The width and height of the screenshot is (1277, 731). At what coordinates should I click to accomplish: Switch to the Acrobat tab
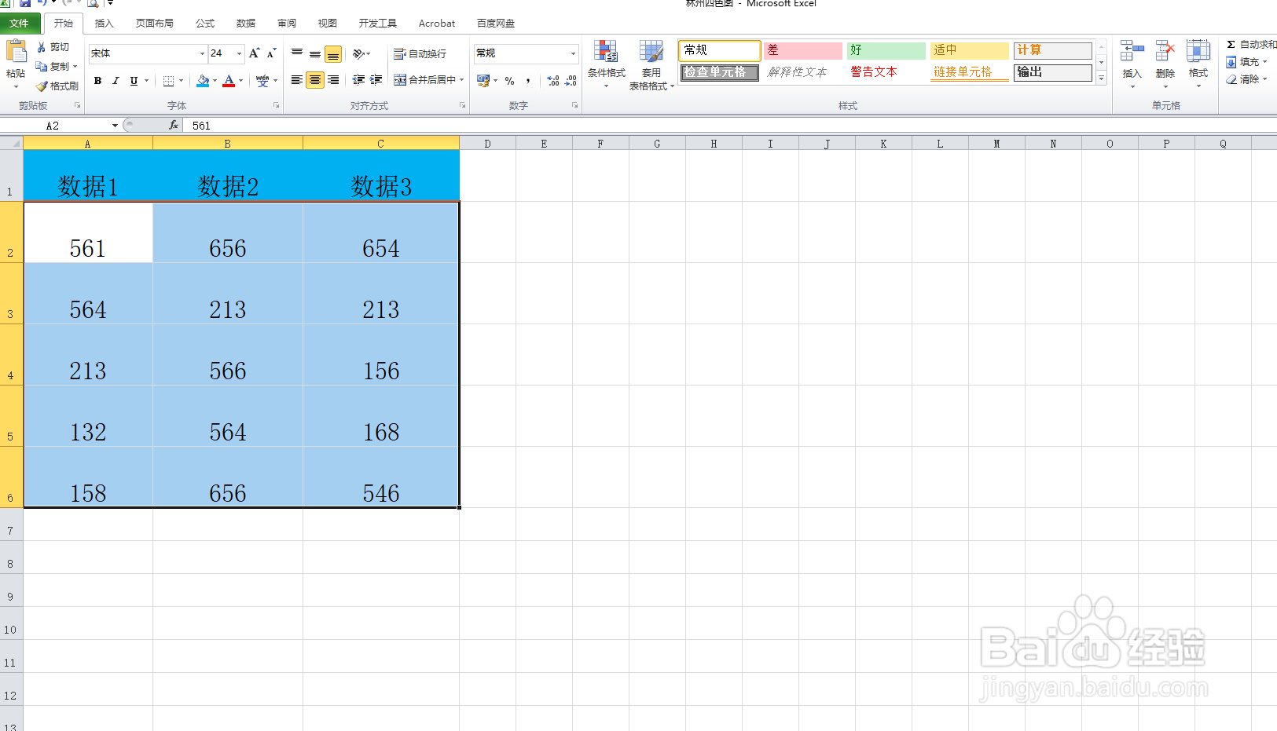pyautogui.click(x=437, y=24)
